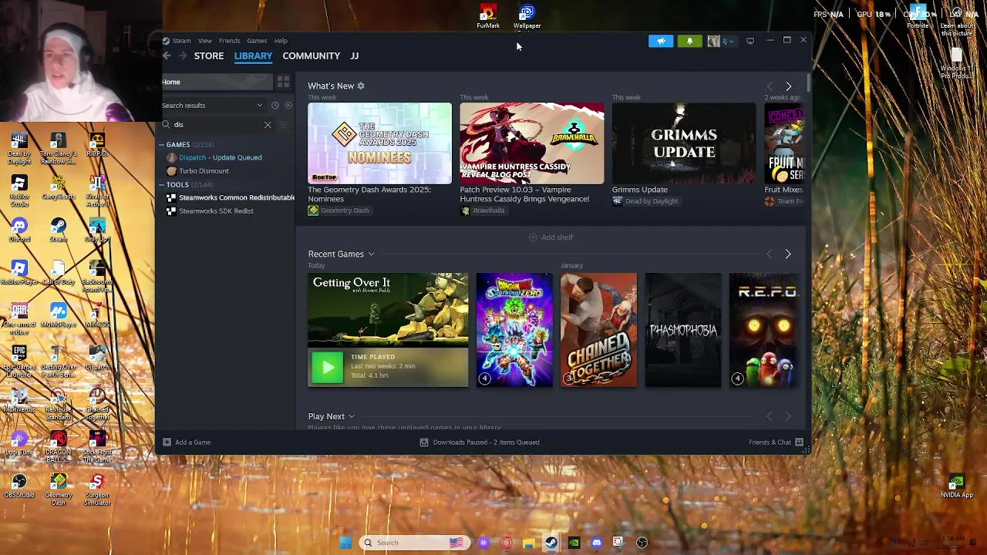Open R.E.P.O. game cover in Recent Games
This screenshot has width=987, height=555.
point(764,330)
